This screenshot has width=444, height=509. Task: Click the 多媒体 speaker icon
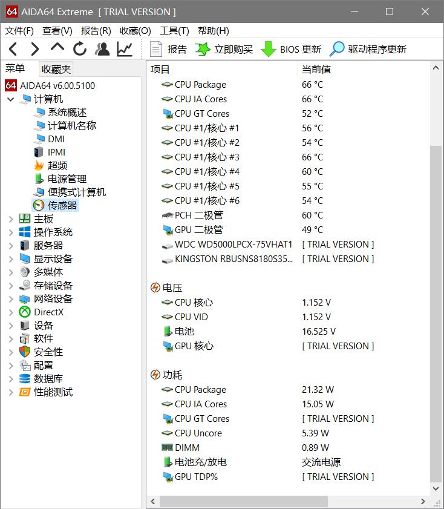(25, 272)
